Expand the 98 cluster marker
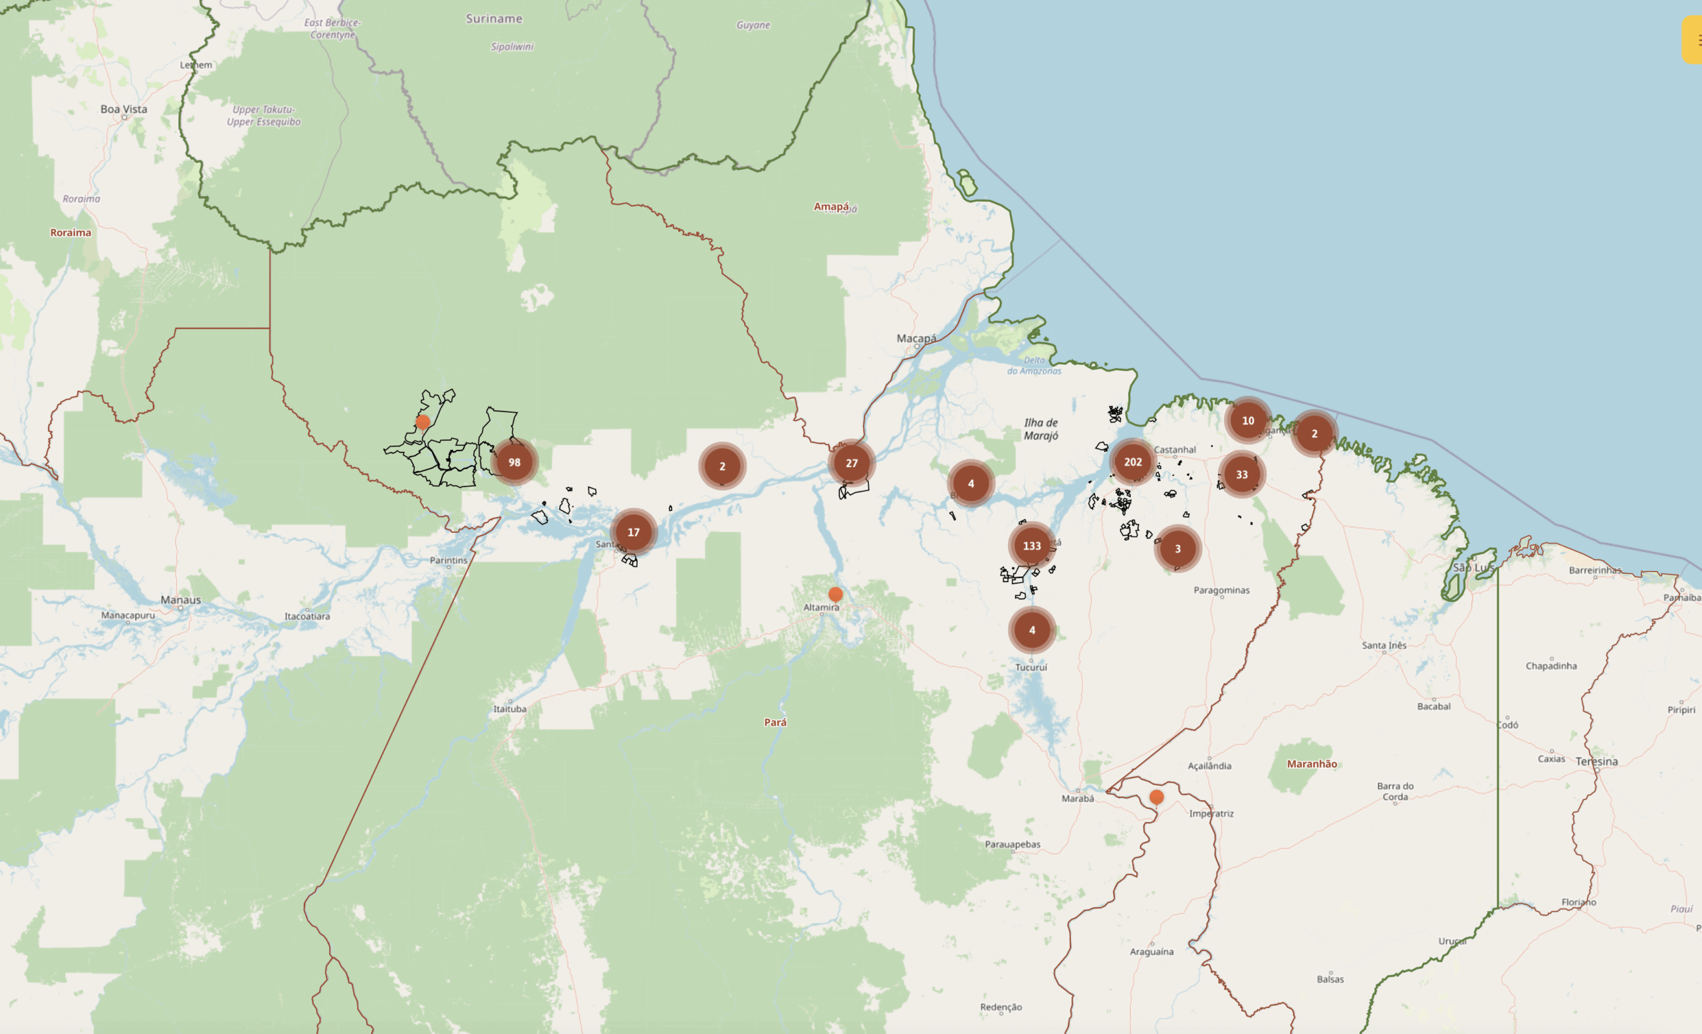Image resolution: width=1702 pixels, height=1034 pixels. (514, 462)
